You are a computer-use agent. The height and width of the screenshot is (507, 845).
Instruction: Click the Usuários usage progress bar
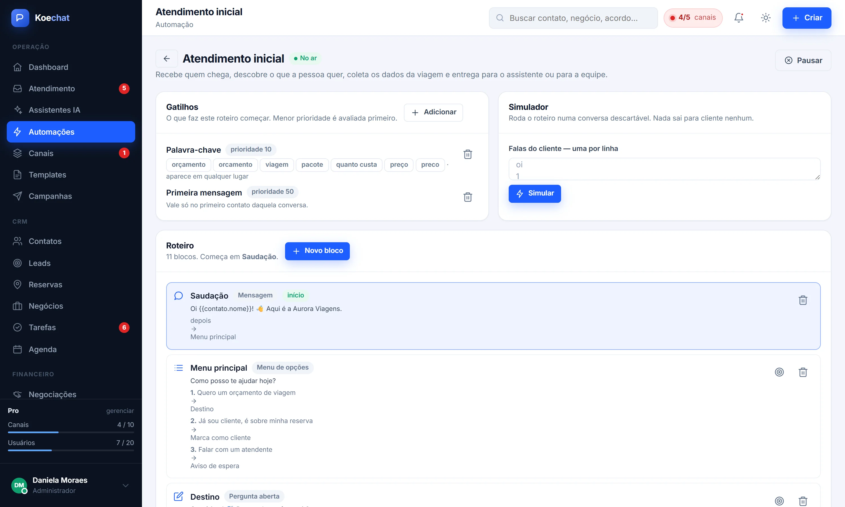71,450
